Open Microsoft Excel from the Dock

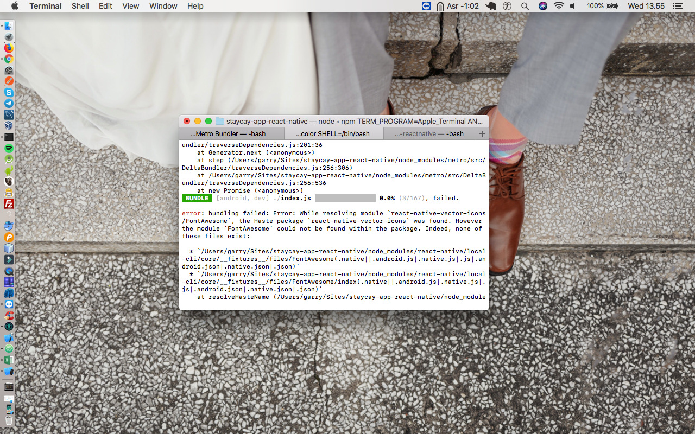(9, 360)
